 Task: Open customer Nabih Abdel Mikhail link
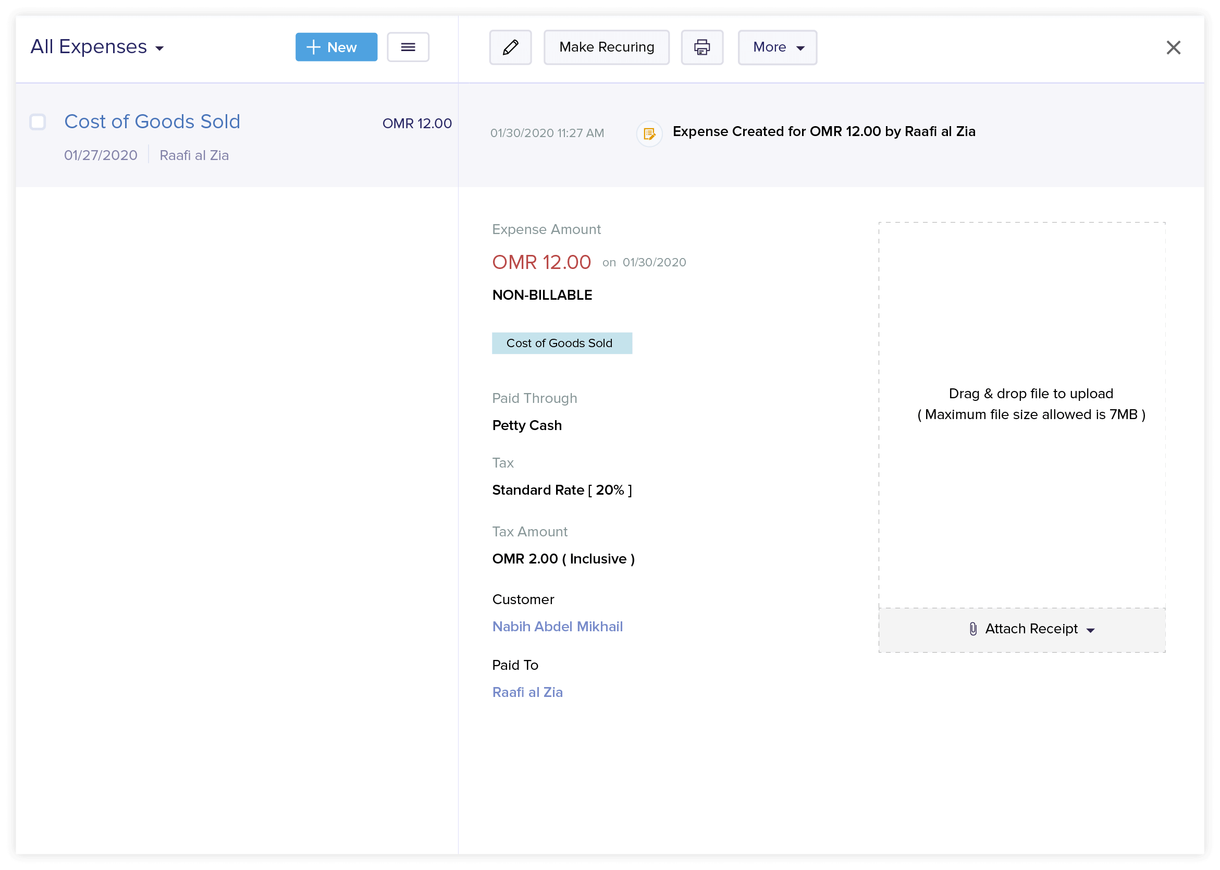point(557,626)
